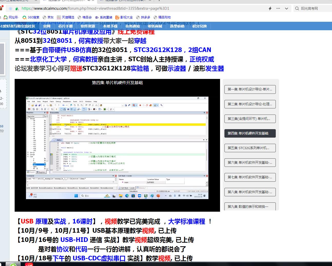The width and height of the screenshot is (332, 266).
Task: Open the 积分兑换 navigation menu item
Action: tap(200, 26)
